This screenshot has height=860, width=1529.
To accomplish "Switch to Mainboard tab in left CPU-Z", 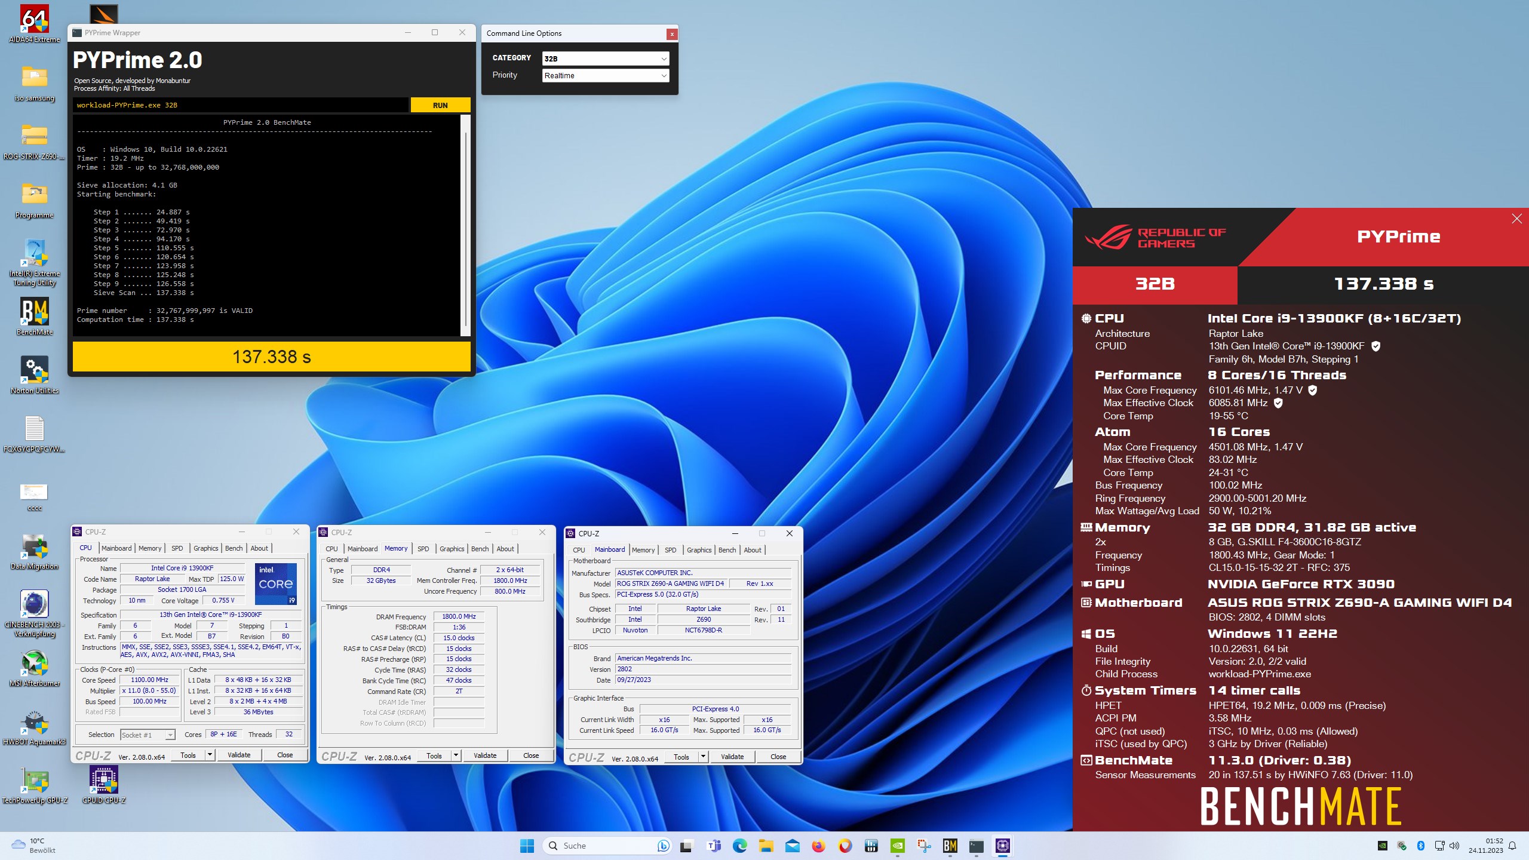I will (116, 548).
